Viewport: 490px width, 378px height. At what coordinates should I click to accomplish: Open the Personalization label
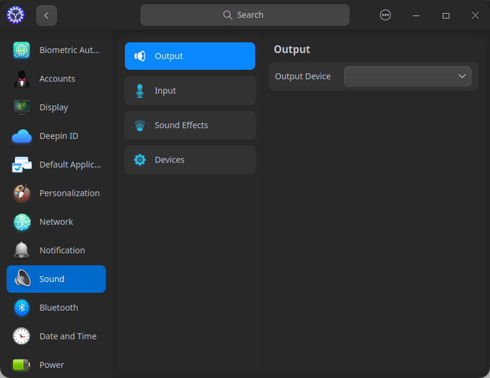point(69,193)
